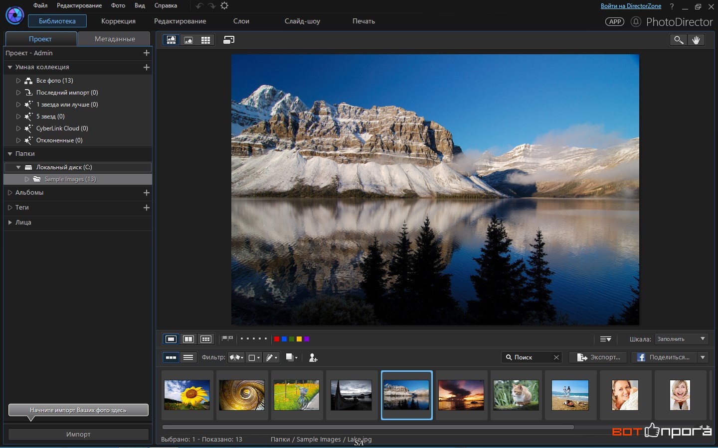The height and width of the screenshot is (448, 718).
Task: Open the Фото menu
Action: pos(118,5)
